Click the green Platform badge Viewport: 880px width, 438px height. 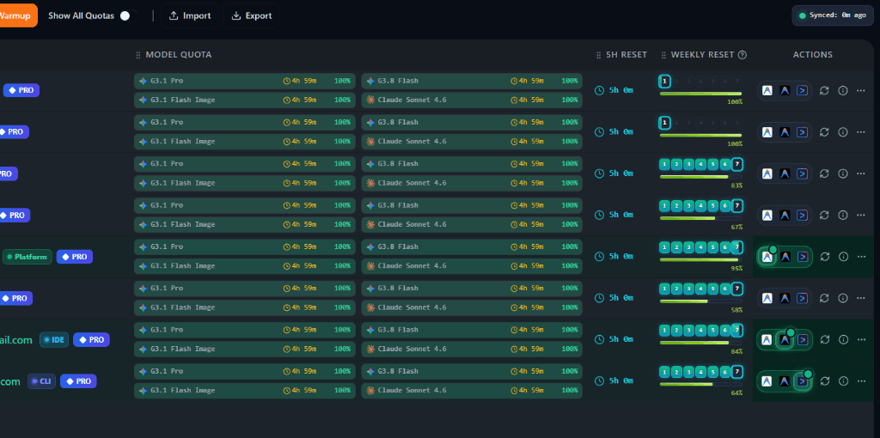(27, 257)
